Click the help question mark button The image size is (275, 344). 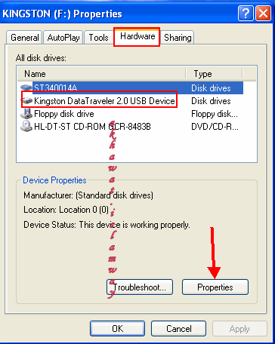(246, 14)
